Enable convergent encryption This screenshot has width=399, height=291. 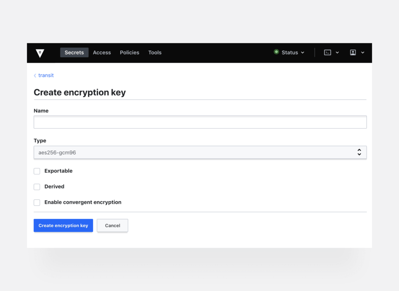[x=37, y=202]
